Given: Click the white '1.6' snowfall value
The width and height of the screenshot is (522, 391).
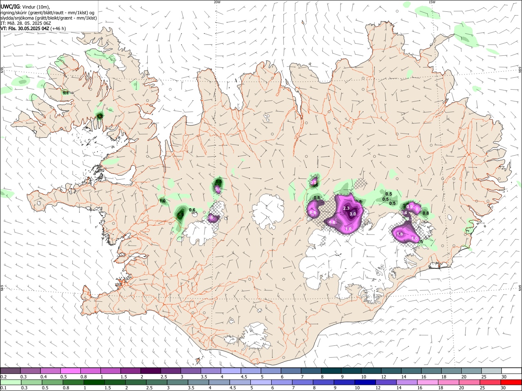Looking at the screenshot, I should tap(400, 234).
